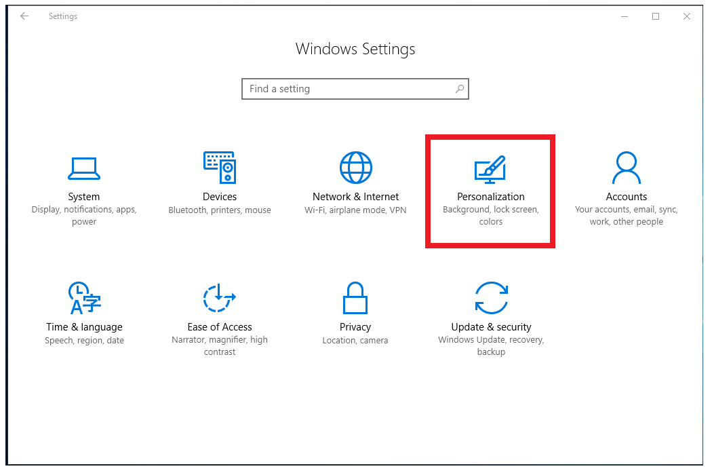Click the Privacy label
The width and height of the screenshot is (712, 475).
click(355, 327)
